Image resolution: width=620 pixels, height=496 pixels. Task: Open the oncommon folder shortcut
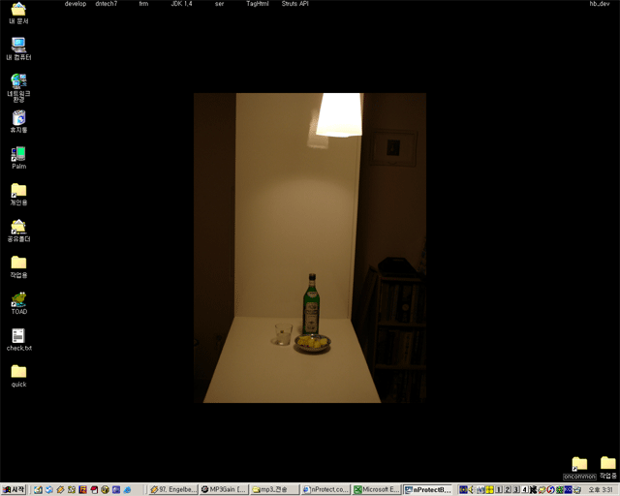click(579, 465)
